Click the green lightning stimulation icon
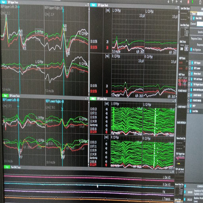The width and height of the screenshot is (203, 203). (193, 2)
